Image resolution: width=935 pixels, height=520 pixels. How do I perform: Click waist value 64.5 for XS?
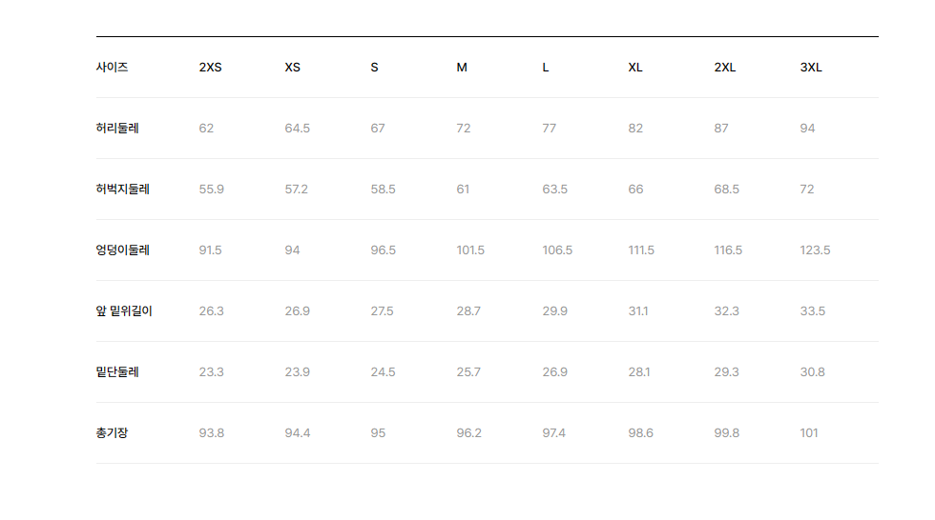coord(297,128)
